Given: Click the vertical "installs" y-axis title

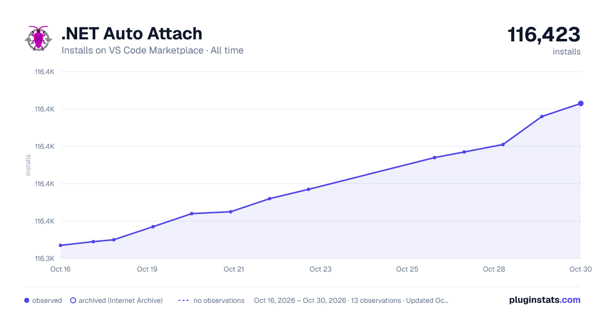Looking at the screenshot, I should point(28,165).
